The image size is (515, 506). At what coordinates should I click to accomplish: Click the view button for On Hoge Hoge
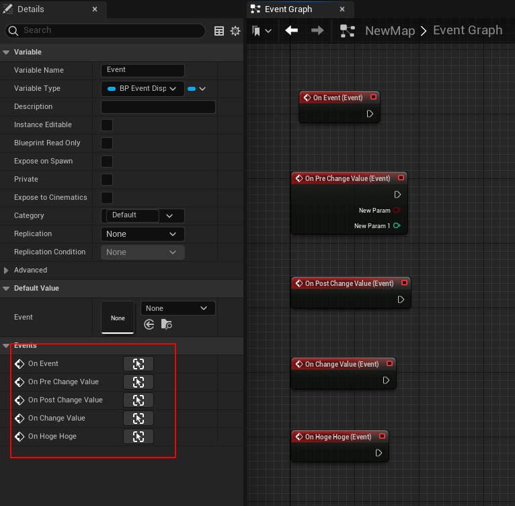coord(138,437)
